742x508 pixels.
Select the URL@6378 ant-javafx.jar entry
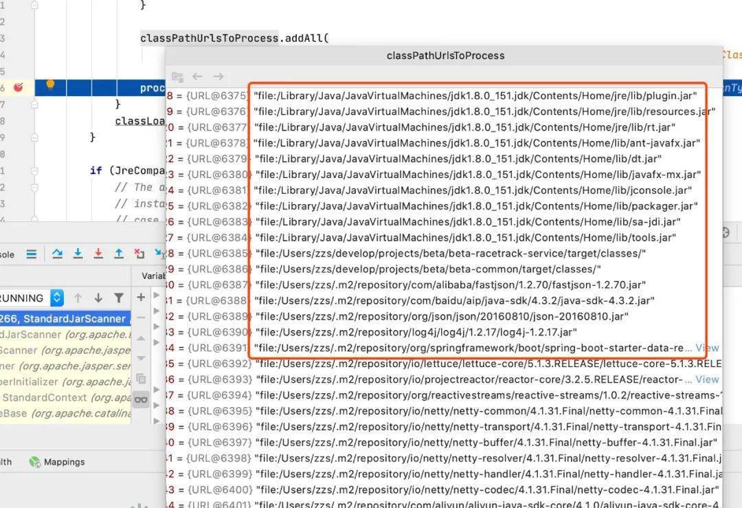(x=444, y=143)
